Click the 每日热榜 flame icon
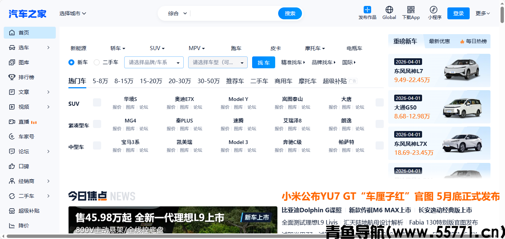Screen dimensions: 505x239 (462, 42)
